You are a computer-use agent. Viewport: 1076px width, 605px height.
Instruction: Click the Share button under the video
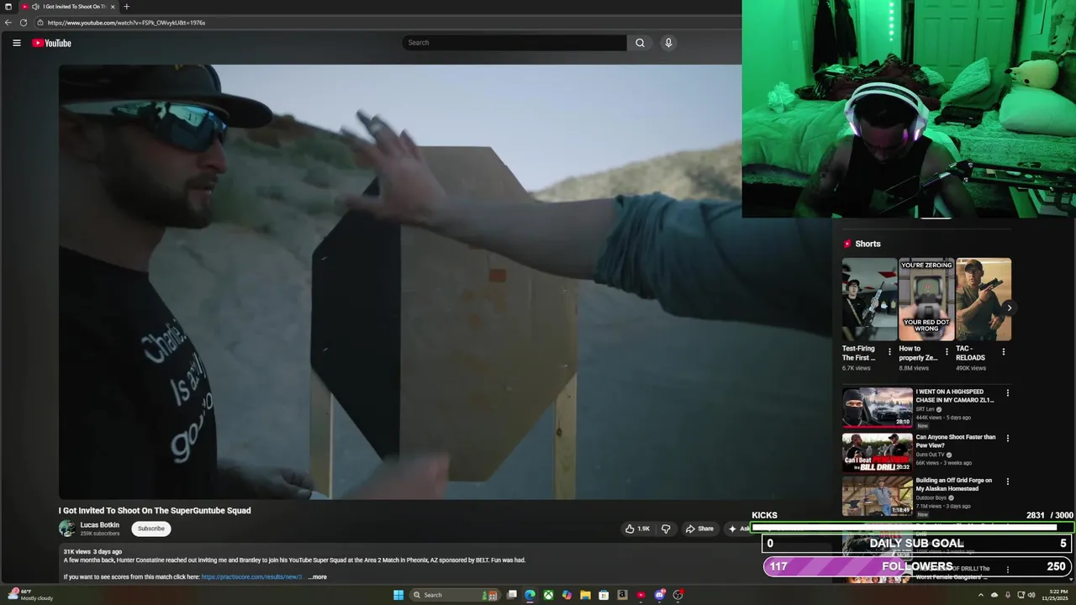699,529
